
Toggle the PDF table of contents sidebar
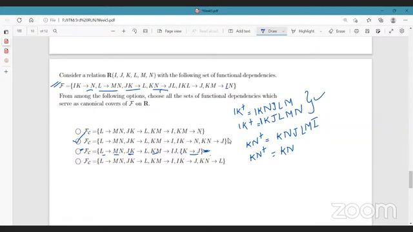point(19,31)
